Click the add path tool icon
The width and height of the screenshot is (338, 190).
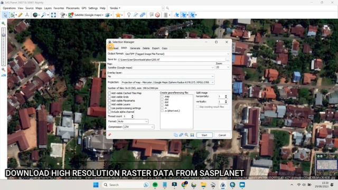point(135,15)
